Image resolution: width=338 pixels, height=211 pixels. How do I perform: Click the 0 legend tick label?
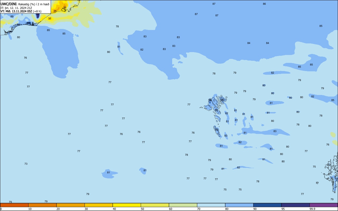(1, 209)
